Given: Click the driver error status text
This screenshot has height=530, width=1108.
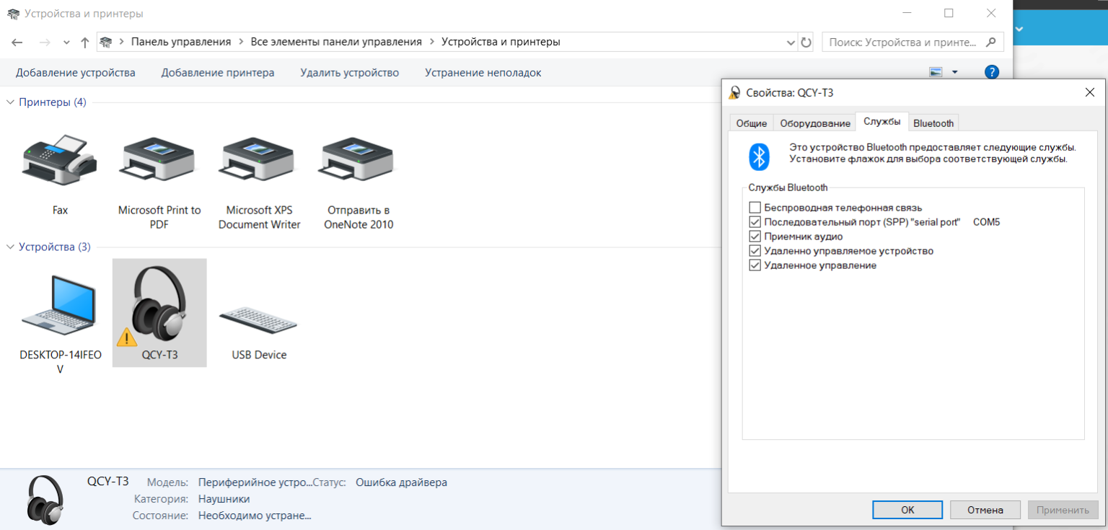Looking at the screenshot, I should (x=401, y=482).
